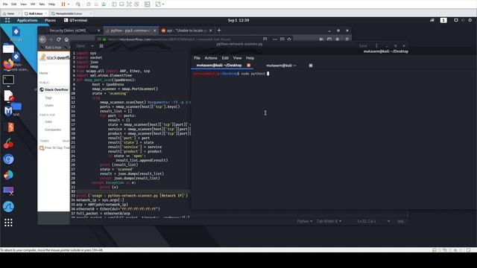Open the text editor dock icon
This screenshot has height=268, width=477.
coord(8,95)
